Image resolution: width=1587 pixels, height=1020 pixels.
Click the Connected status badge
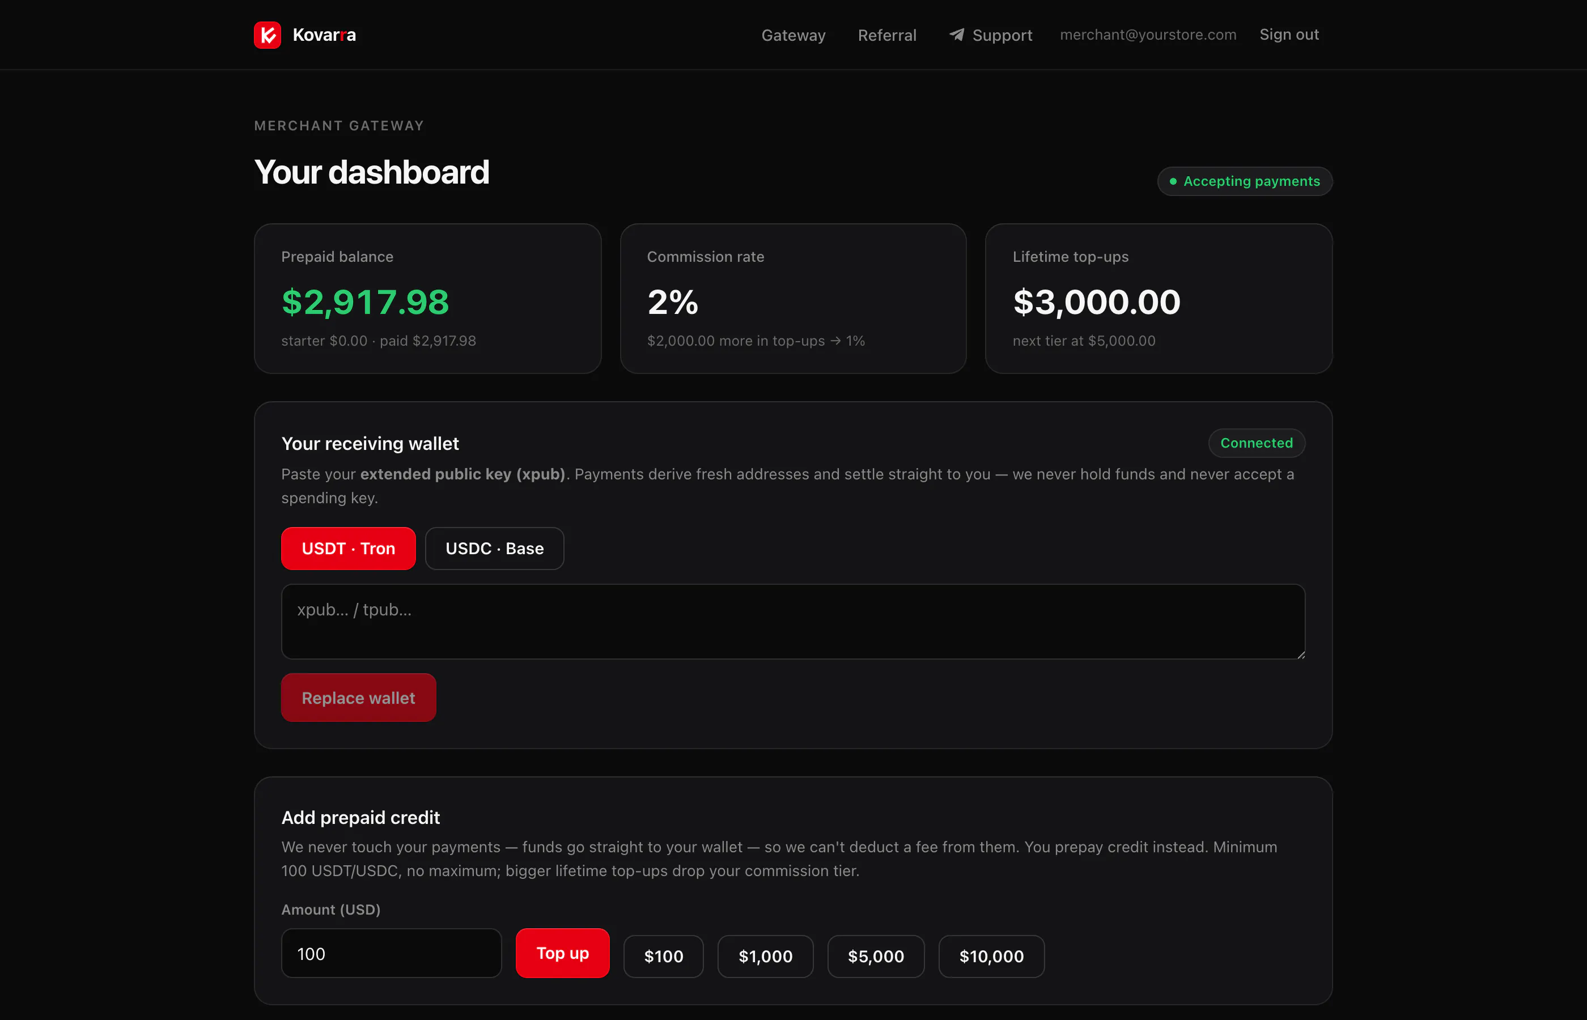click(1257, 443)
